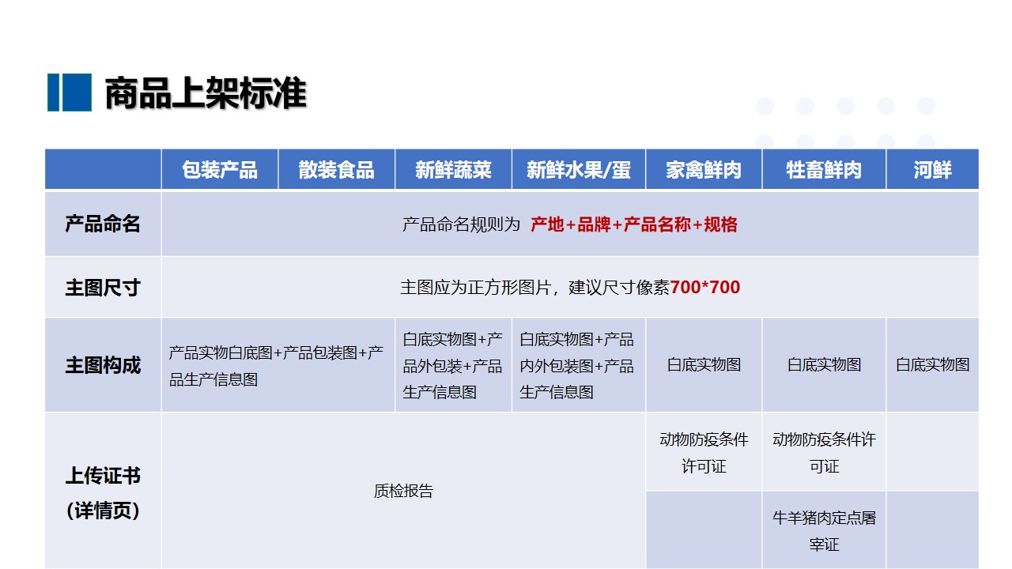Click 牛羊猪肉定点屠宰证 cell
Viewport: 1012px width, 569px height.
pos(824,531)
